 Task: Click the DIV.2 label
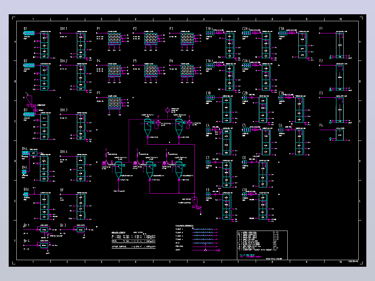coord(64,61)
